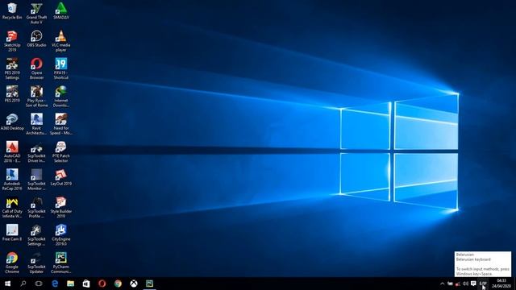Select the AutoCAD 2016 desktop icon
The width and height of the screenshot is (516, 290).
tap(12, 152)
